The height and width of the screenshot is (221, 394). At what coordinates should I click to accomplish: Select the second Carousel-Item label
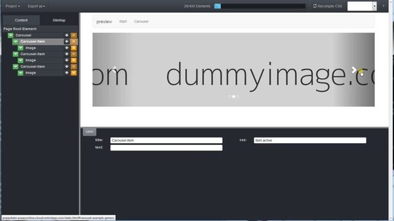(33, 54)
